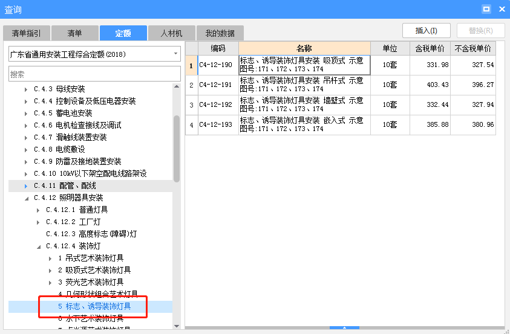The image size is (510, 334).
Task: Select code cell C4-12-192
Action: 218,105
